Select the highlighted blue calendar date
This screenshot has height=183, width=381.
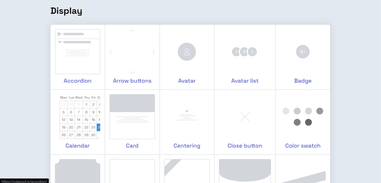(99, 127)
